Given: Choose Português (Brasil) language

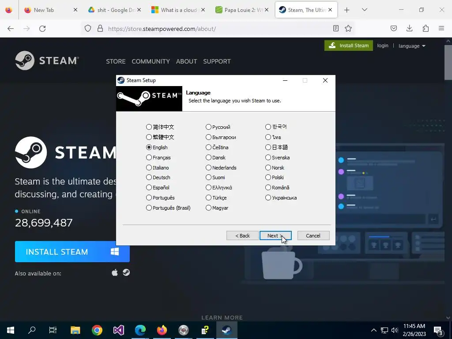Looking at the screenshot, I should pos(168,208).
